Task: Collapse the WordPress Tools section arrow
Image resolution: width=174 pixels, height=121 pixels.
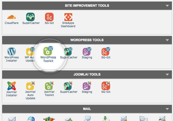Action: (x=167, y=40)
